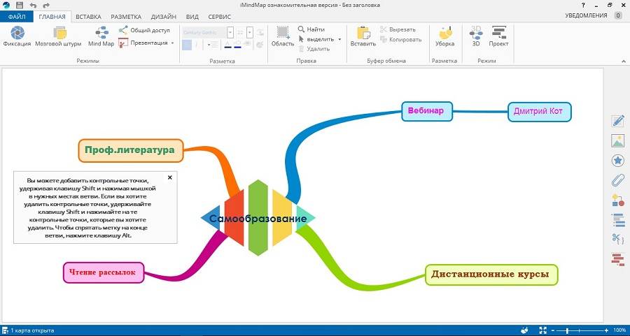This screenshot has height=336, width=630.
Task: Open the star icons sidebar panel
Action: [617, 161]
